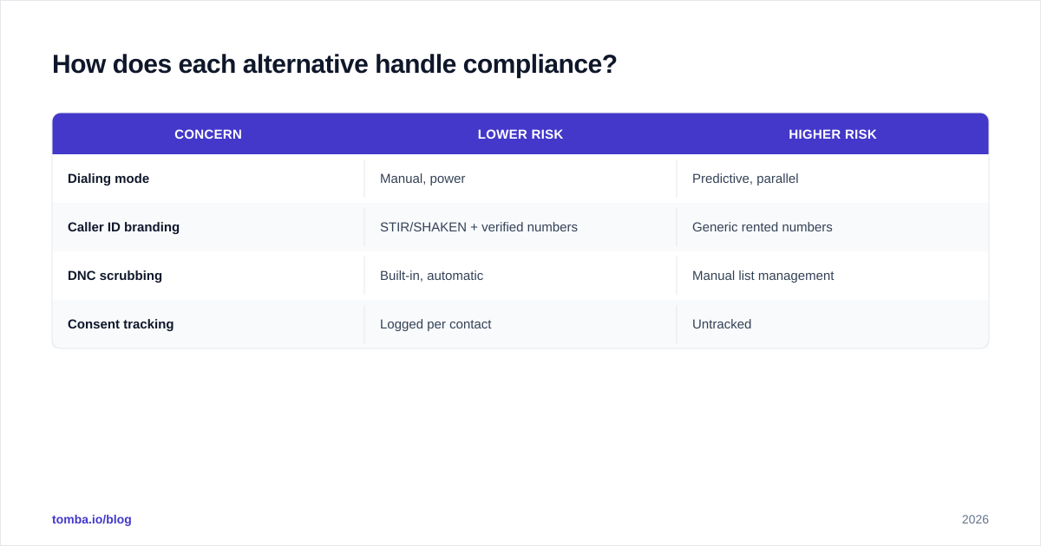Screen dimensions: 1041x546
Task: Click the CONCERN column header
Action: [208, 134]
